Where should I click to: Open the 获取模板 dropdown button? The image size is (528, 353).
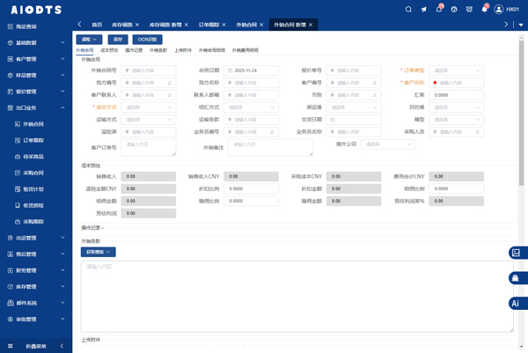click(x=98, y=252)
